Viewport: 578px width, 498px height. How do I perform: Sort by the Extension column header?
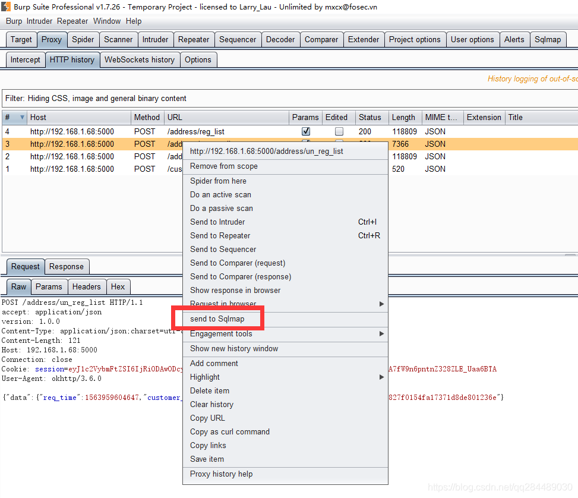(x=484, y=117)
